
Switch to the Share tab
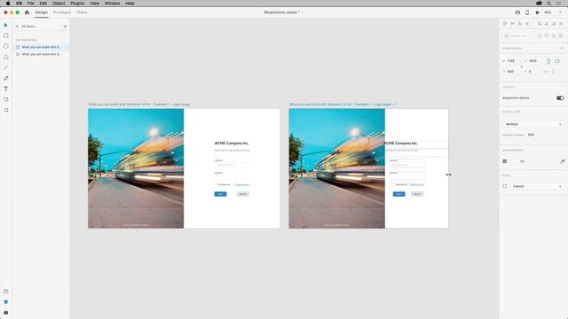[82, 12]
